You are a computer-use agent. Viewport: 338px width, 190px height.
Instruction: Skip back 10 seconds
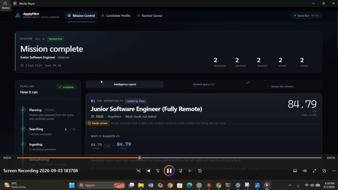[x=158, y=171]
